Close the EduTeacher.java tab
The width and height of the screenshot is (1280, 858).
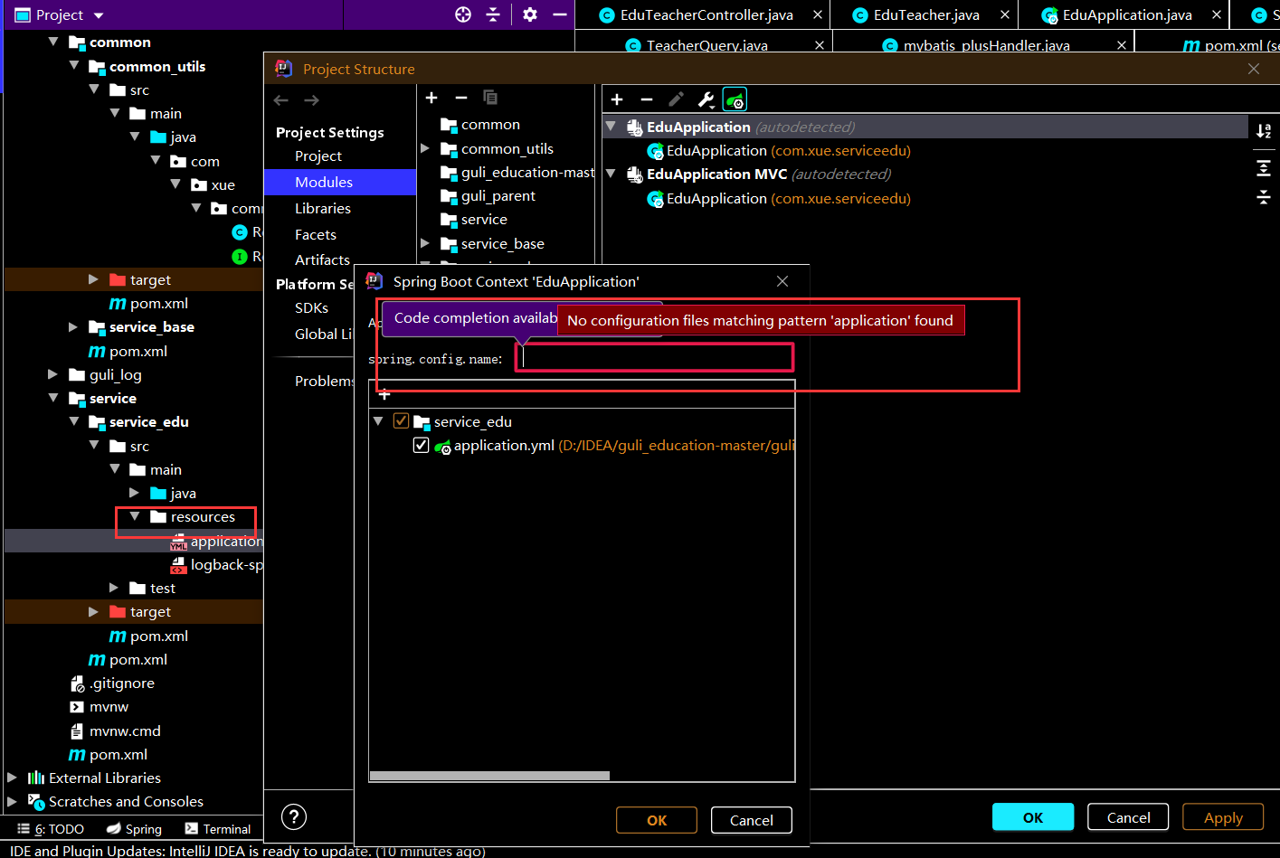[1005, 14]
